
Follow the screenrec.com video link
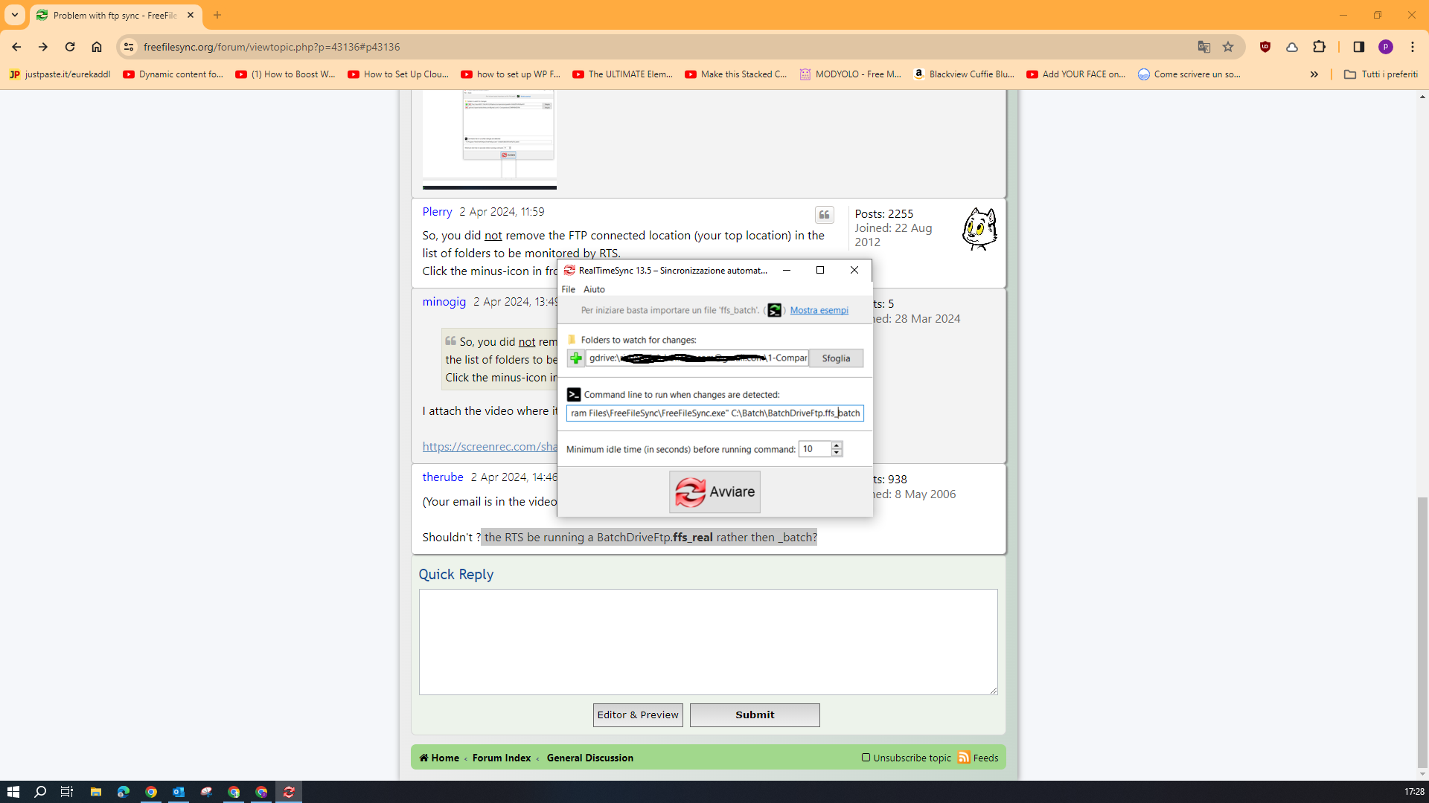490,447
